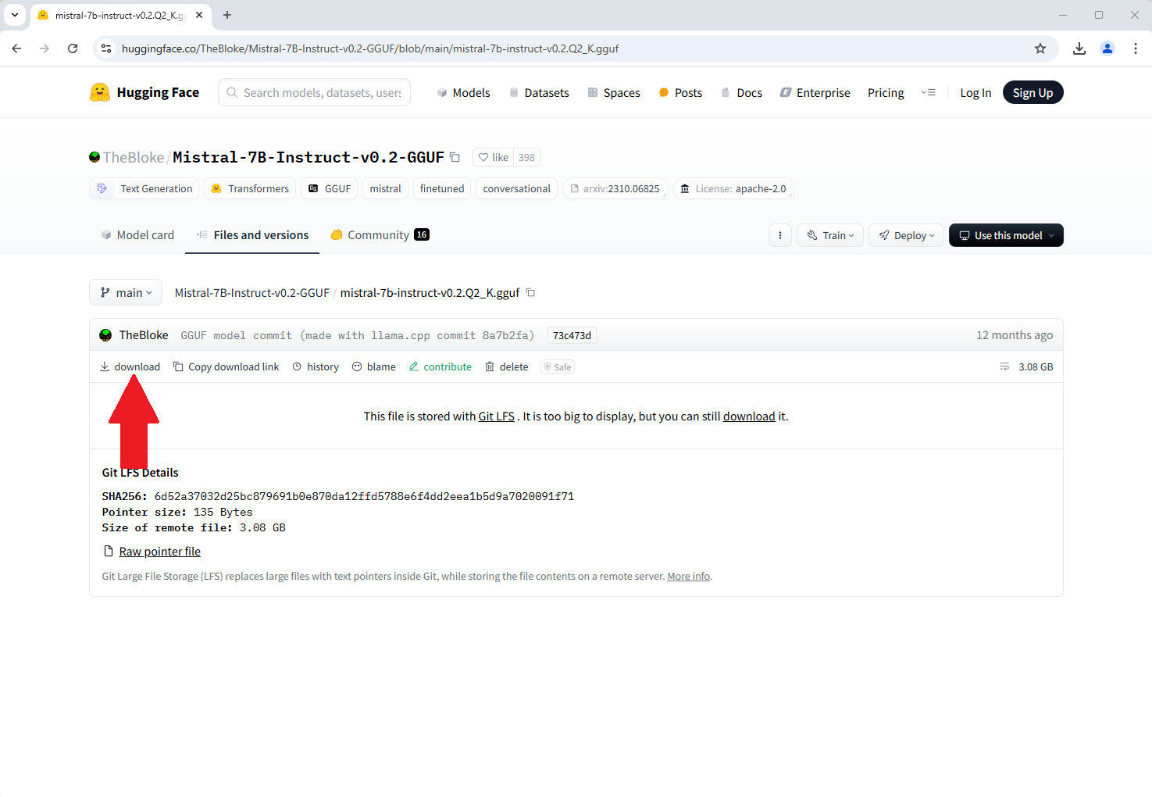Open Raw pointer file
The image size is (1152, 797).
click(159, 552)
